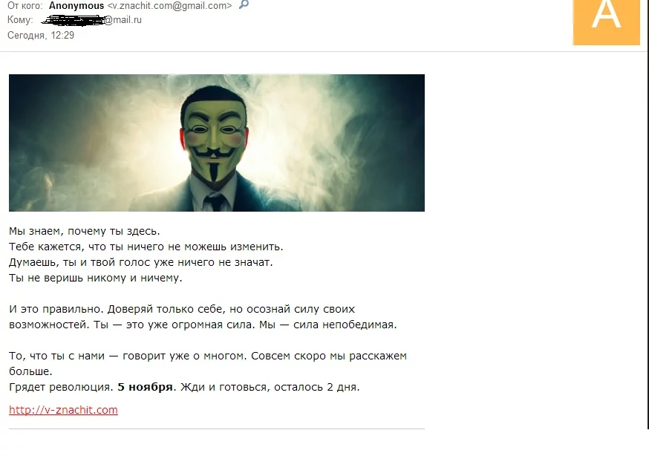Image resolution: width=649 pixels, height=456 pixels.
Task: Click the bold "5 ноября" text
Action: 145,387
